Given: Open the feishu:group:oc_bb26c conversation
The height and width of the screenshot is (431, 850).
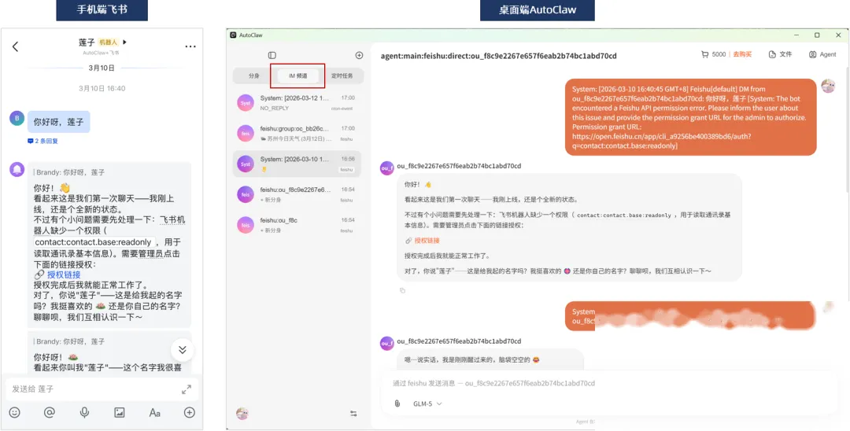Looking at the screenshot, I should pyautogui.click(x=297, y=133).
